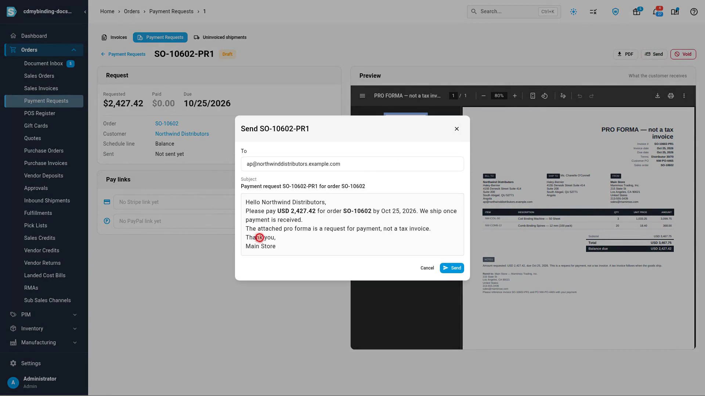Screen dimensions: 705x396
Task: Go back to Payment Requests link
Action: [123, 54]
